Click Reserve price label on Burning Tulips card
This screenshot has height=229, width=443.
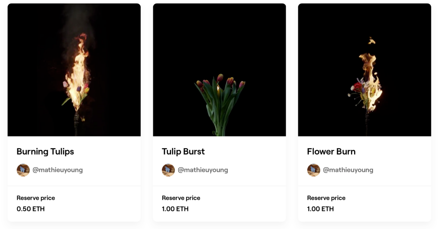36,198
